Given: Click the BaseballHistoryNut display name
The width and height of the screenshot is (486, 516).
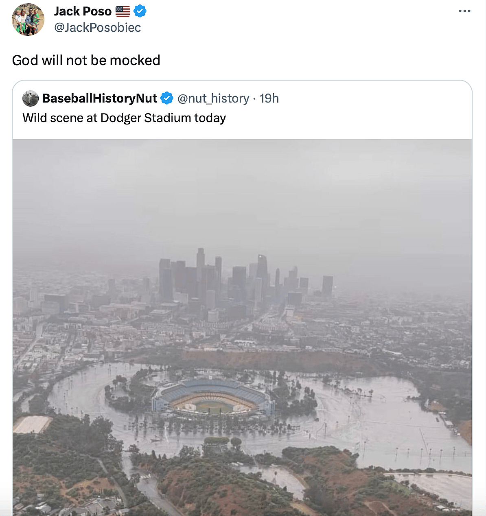Looking at the screenshot, I should coord(99,98).
